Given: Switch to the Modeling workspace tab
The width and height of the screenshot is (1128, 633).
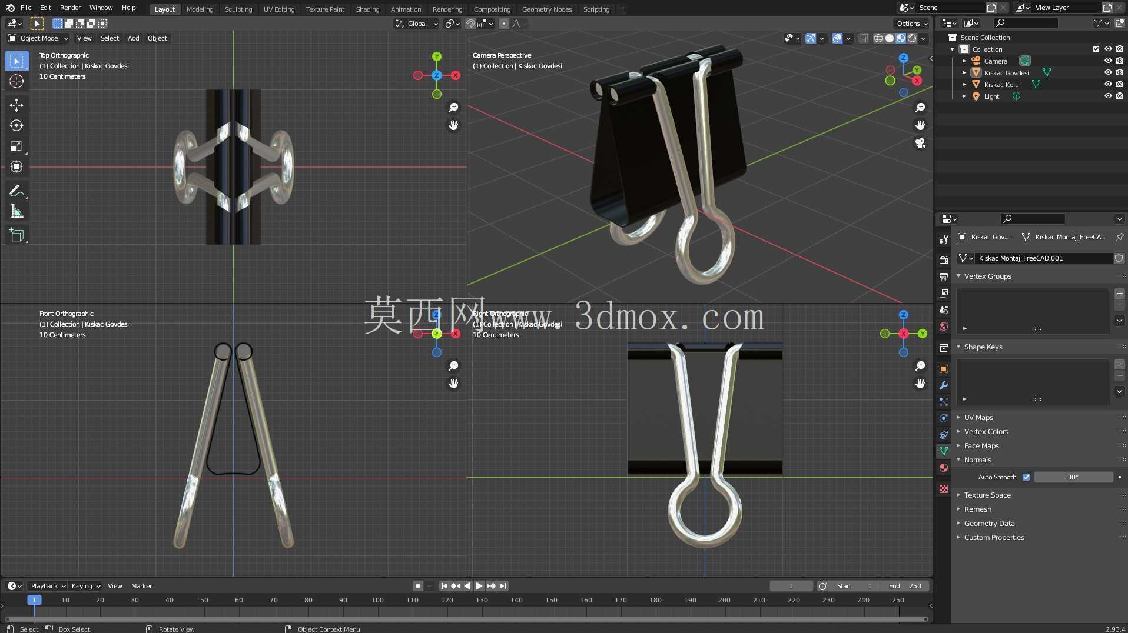Looking at the screenshot, I should pyautogui.click(x=200, y=9).
